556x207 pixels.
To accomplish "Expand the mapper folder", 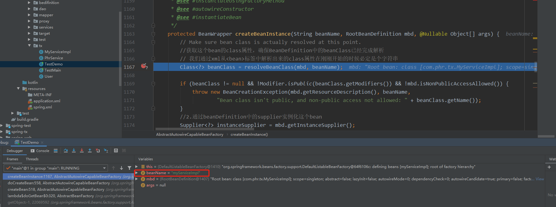I will tap(29, 15).
